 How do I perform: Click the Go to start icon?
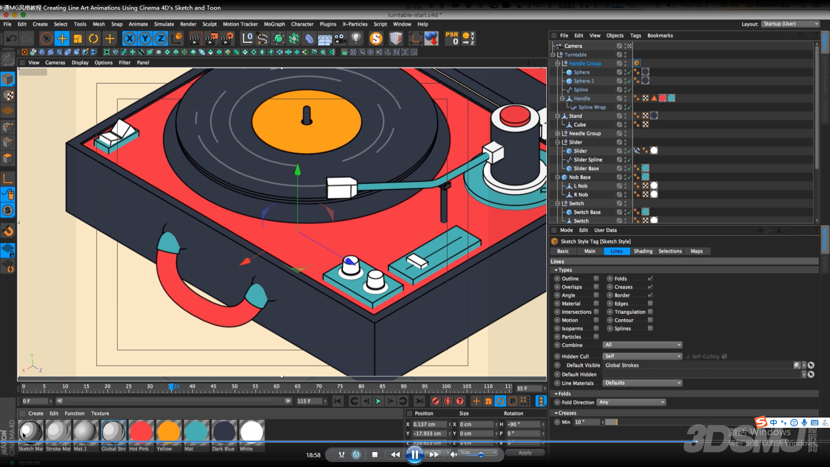click(338, 401)
